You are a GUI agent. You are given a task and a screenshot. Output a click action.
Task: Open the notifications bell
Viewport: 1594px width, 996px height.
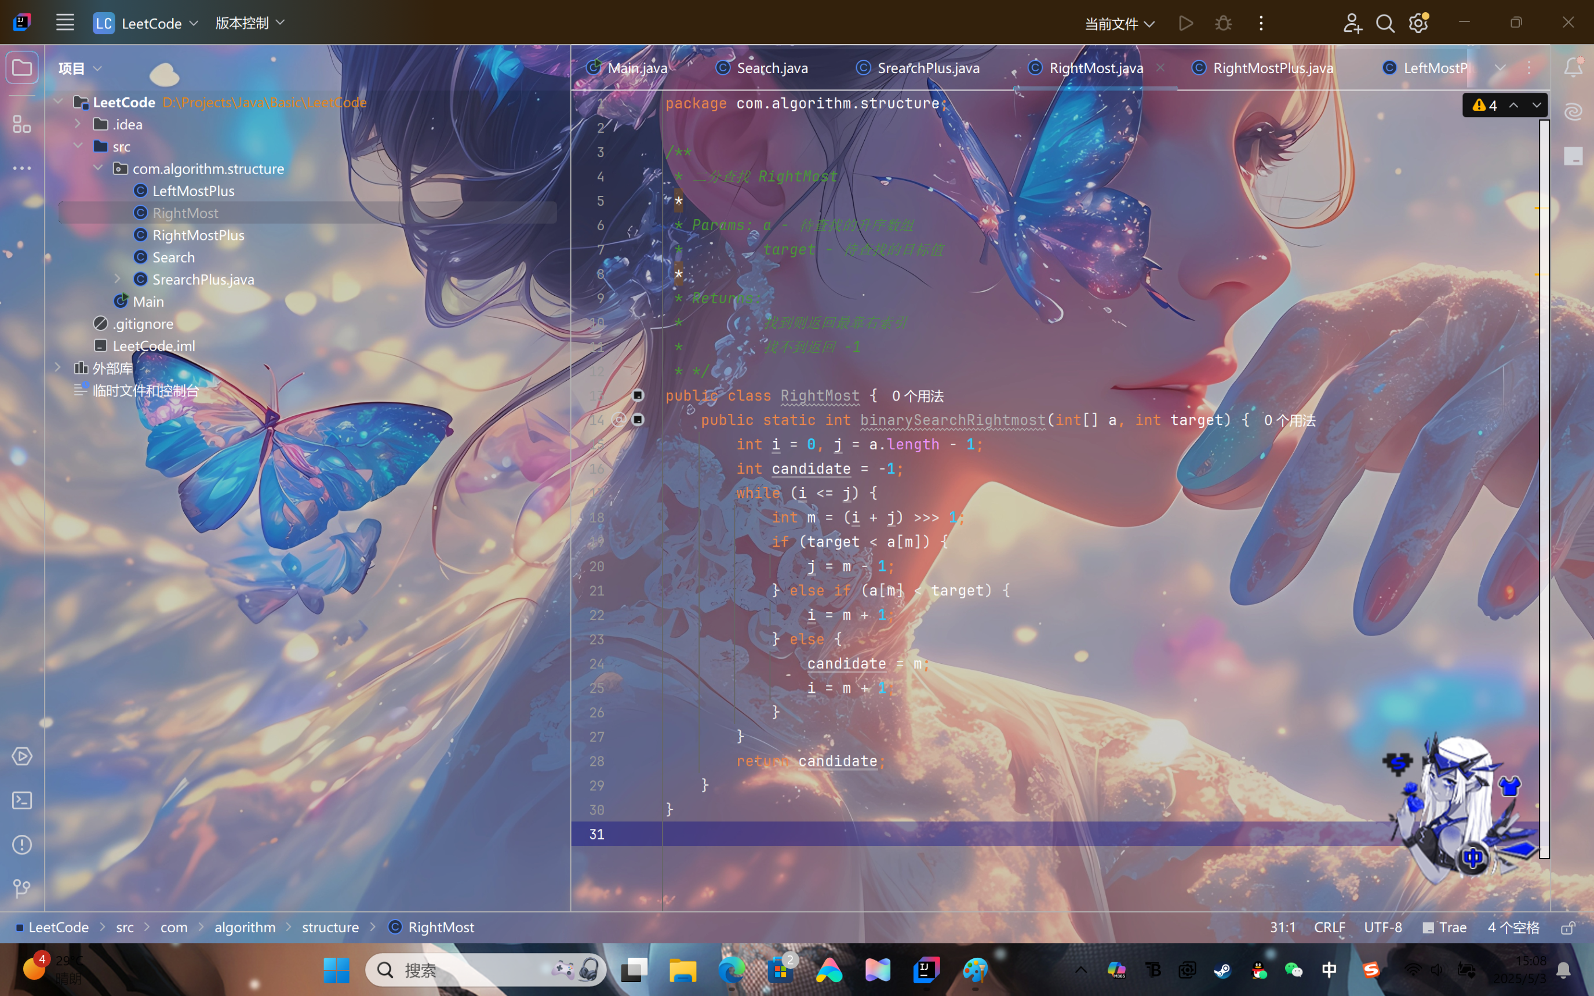(x=1573, y=67)
